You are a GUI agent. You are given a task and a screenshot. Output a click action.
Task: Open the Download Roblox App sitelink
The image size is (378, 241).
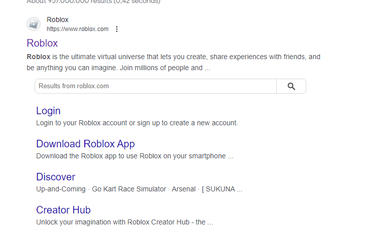85,144
